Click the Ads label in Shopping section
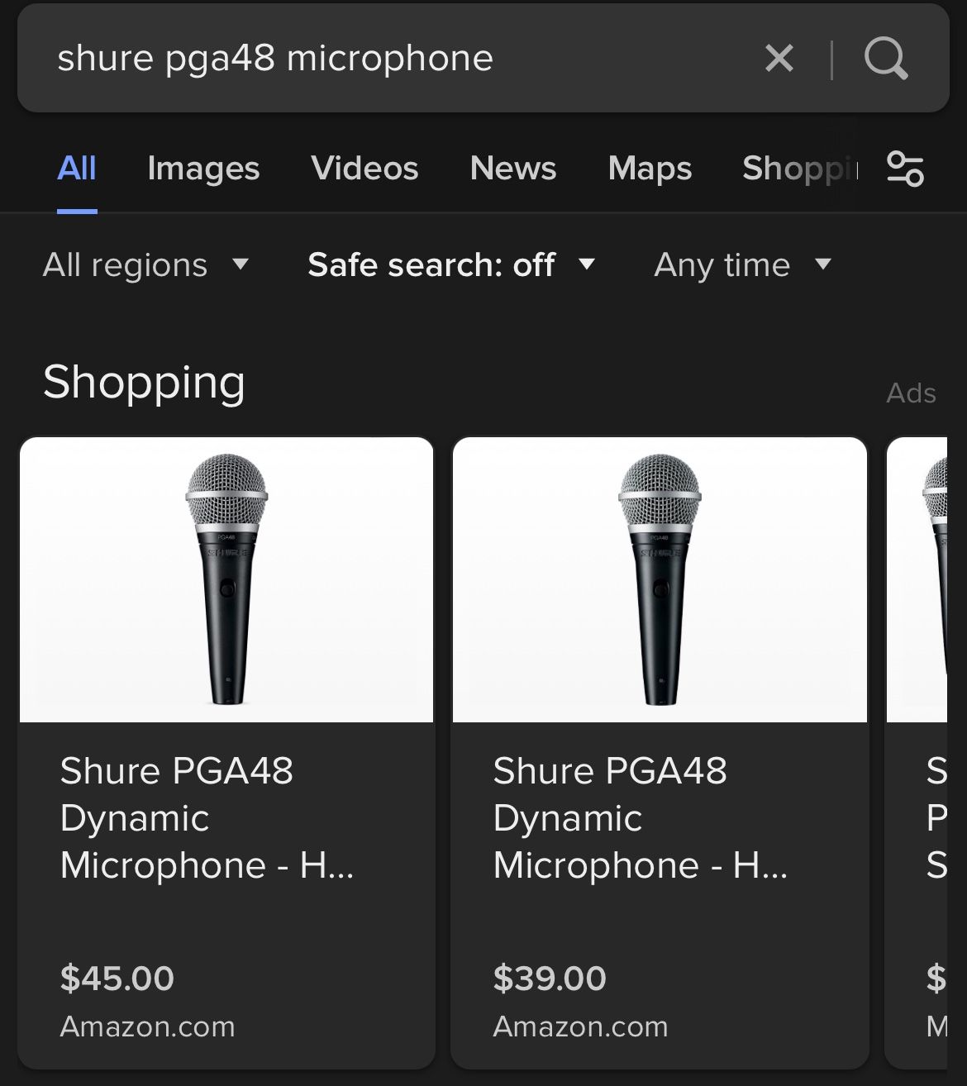Viewport: 967px width, 1086px height. [x=910, y=393]
